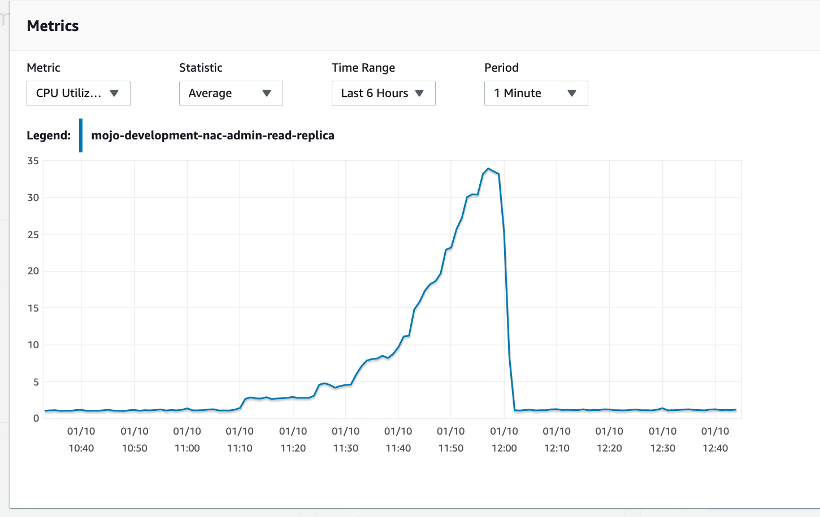820x517 pixels.
Task: Click the y-axis value 15
Action: click(33, 308)
